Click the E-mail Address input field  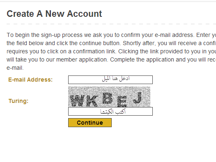[110, 80]
